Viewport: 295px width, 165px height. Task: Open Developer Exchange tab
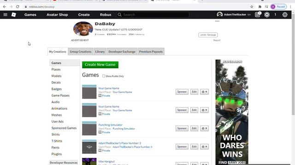(122, 52)
